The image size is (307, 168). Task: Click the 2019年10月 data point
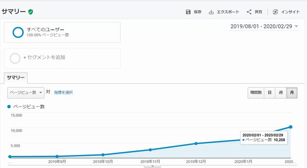[103, 154]
